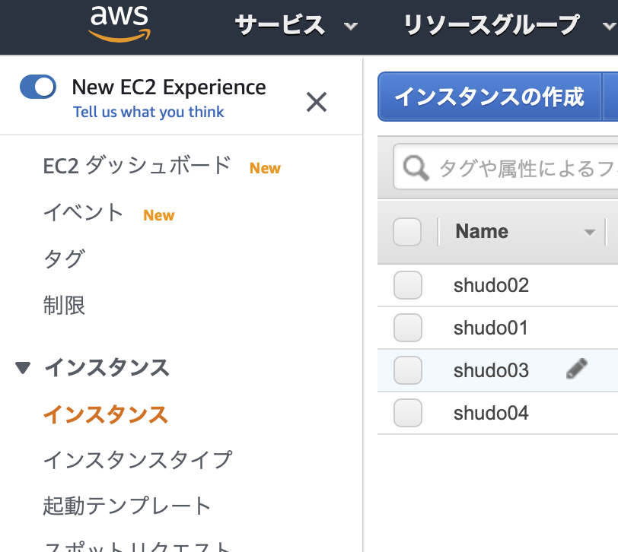
Task: Toggle the New EC2 Experience switch
Action: click(x=38, y=87)
